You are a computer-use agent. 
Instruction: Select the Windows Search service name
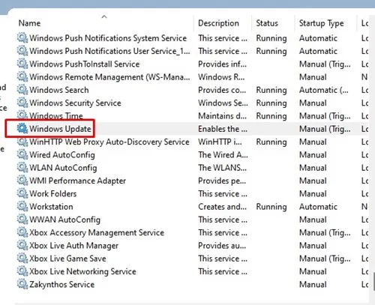pyautogui.click(x=59, y=90)
